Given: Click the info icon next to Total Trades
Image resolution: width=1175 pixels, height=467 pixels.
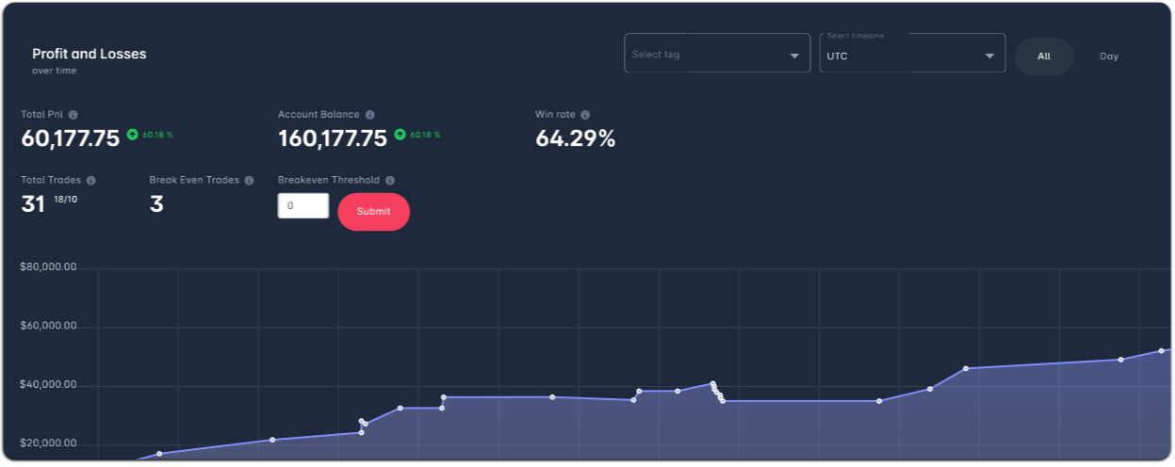Looking at the screenshot, I should coord(90,180).
